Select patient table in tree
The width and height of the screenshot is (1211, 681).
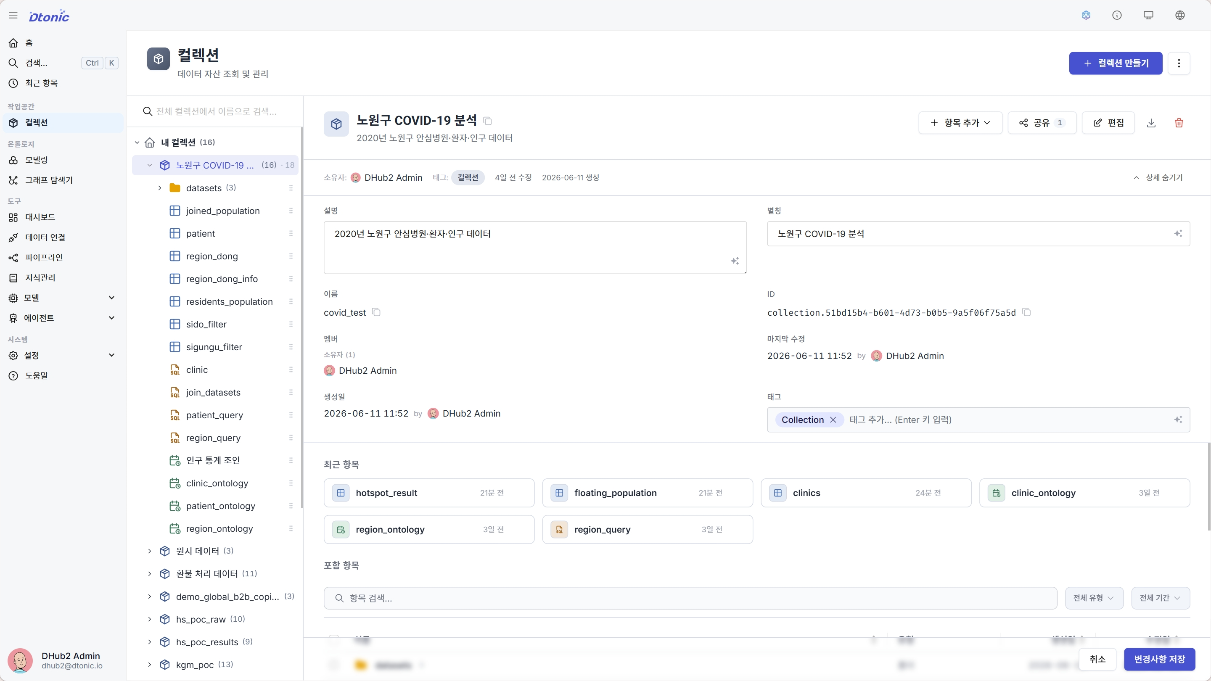pos(215,234)
